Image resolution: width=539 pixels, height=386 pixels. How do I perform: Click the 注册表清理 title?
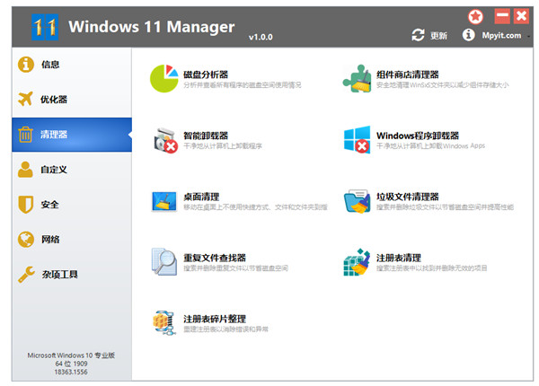[x=398, y=258]
